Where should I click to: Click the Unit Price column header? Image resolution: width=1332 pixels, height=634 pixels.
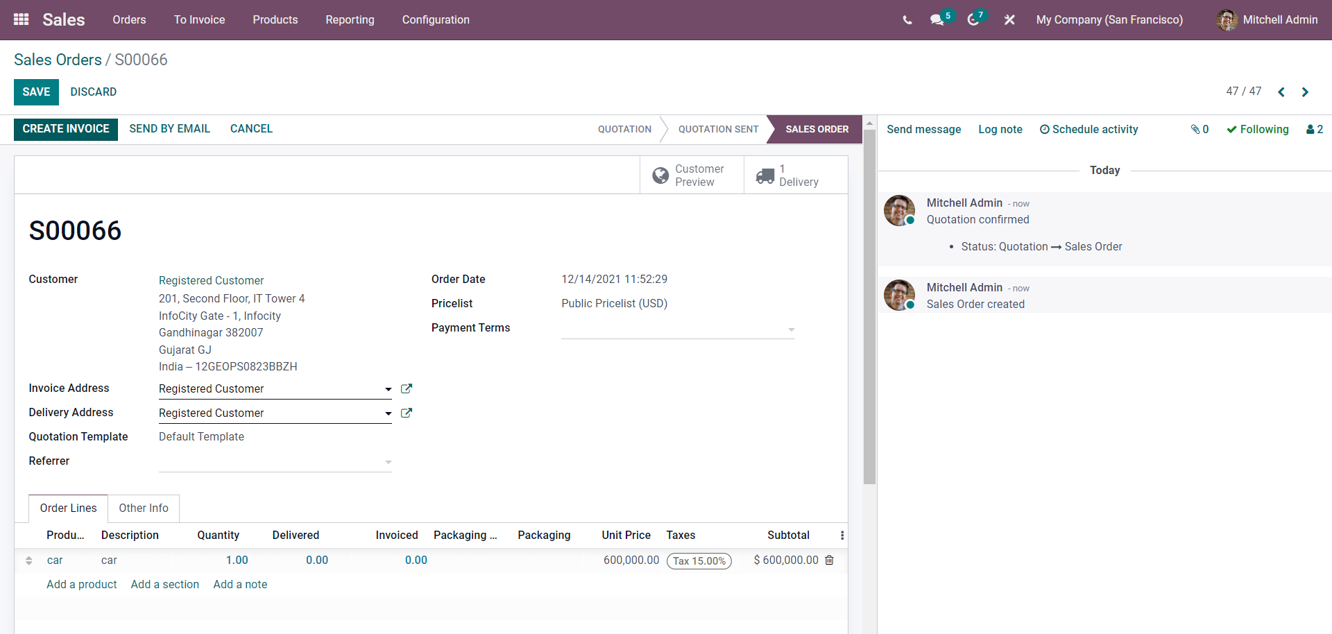click(626, 536)
